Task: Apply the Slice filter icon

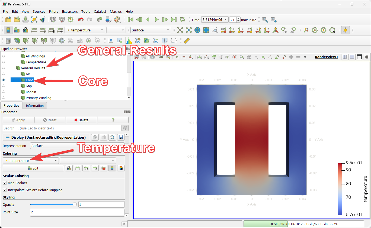Action: [x=35, y=41]
